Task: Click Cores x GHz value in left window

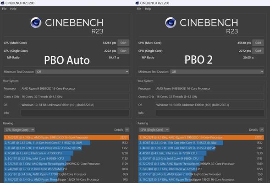Action: point(75,97)
